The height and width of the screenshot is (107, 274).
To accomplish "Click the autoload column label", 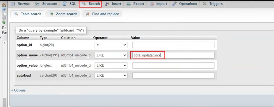I will (24, 76).
